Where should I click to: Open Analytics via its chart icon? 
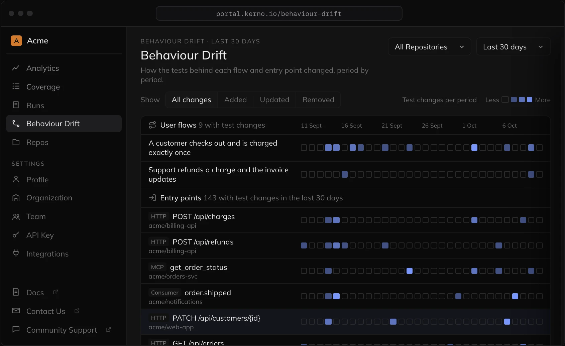click(16, 68)
